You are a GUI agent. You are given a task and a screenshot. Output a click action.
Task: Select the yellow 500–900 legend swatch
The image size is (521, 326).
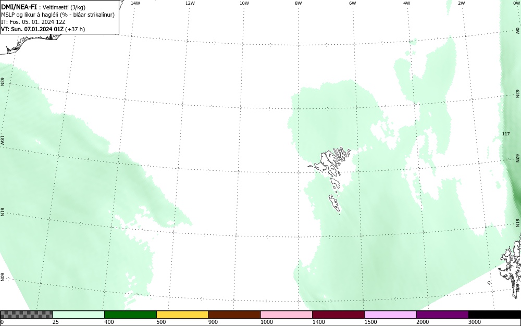pyautogui.click(x=182, y=315)
